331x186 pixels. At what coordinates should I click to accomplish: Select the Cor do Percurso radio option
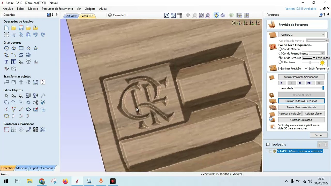click(x=280, y=58)
